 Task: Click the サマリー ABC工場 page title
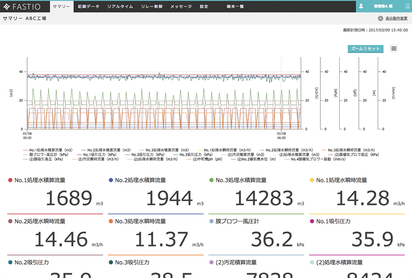tap(25, 19)
